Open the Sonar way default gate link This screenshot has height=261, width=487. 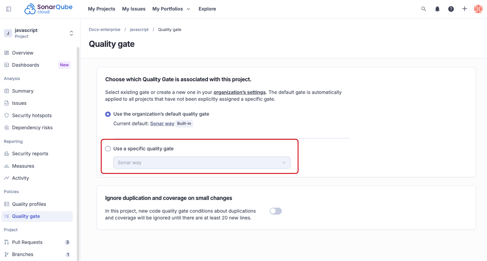coord(162,124)
